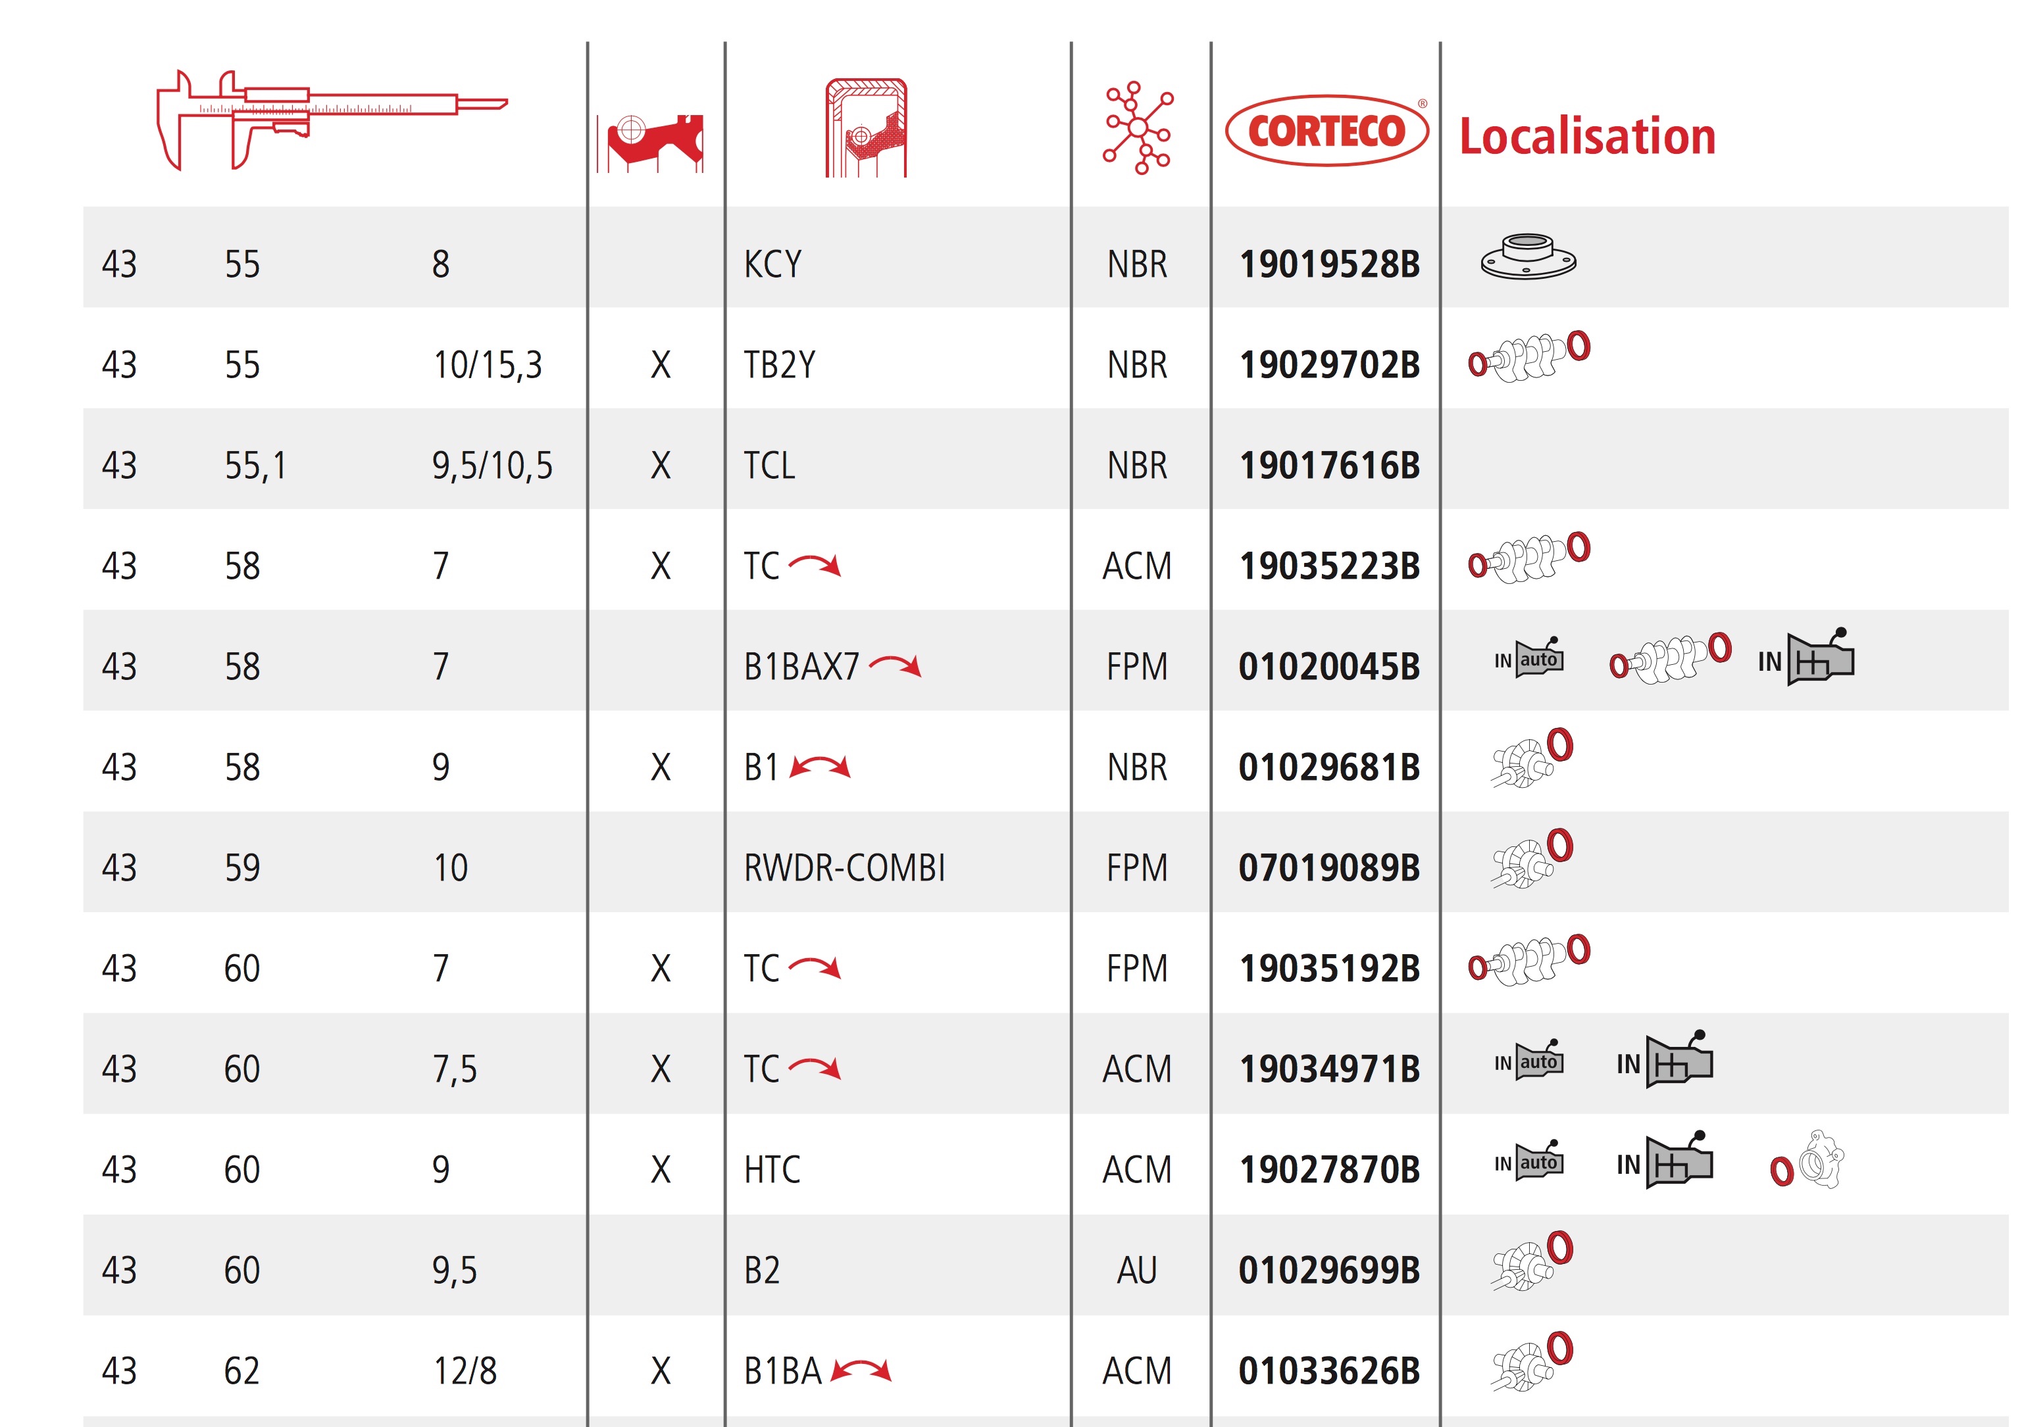2020x1427 pixels.
Task: Click the differential icon for 01033626B
Action: coord(1532,1362)
